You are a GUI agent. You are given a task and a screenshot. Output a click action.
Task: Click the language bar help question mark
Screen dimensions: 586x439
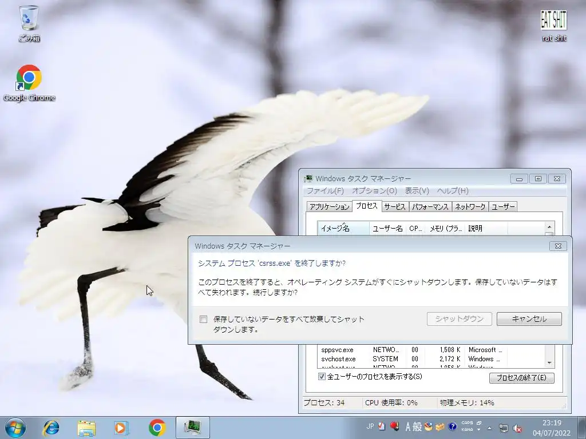452,426
